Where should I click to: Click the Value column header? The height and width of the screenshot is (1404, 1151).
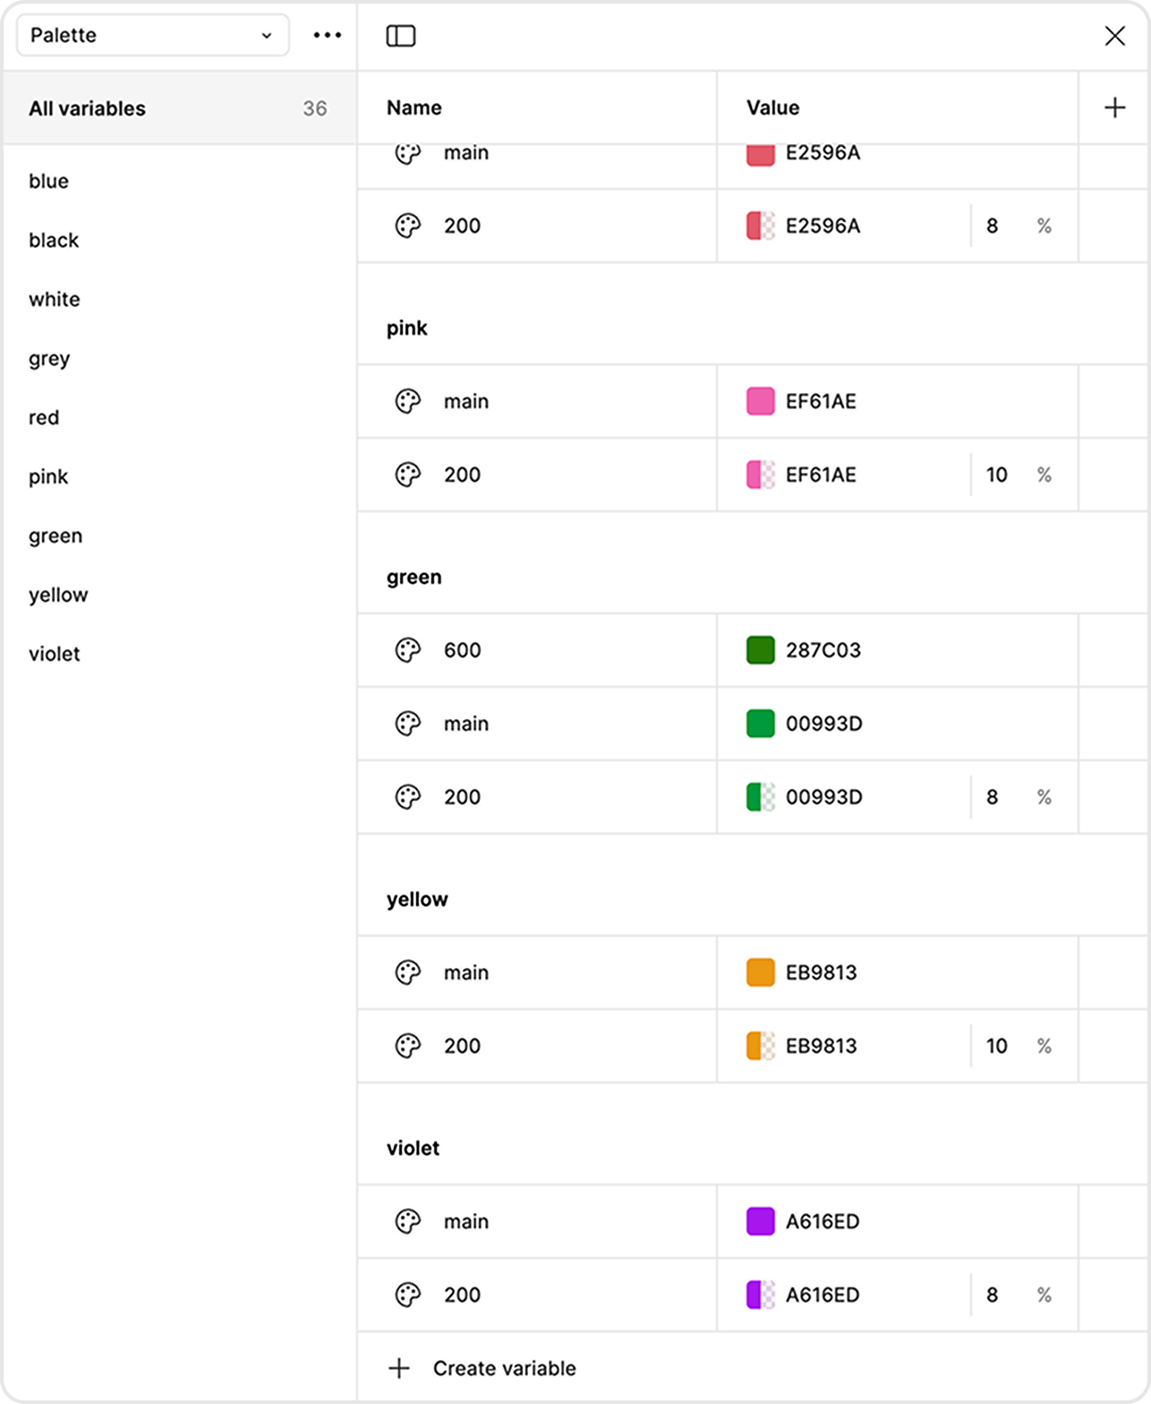(773, 107)
